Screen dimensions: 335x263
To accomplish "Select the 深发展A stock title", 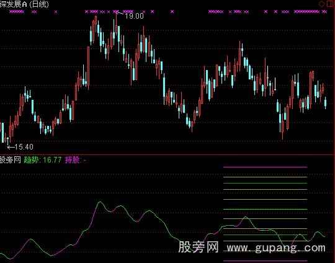I will [x=14, y=4].
